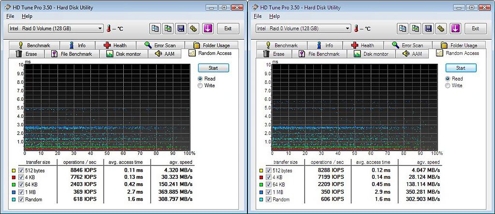Select Read radio button in left window
This screenshot has height=214, width=495.
point(200,79)
